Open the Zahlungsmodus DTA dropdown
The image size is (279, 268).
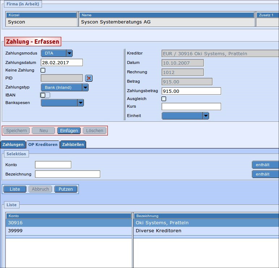pyautogui.click(x=69, y=53)
